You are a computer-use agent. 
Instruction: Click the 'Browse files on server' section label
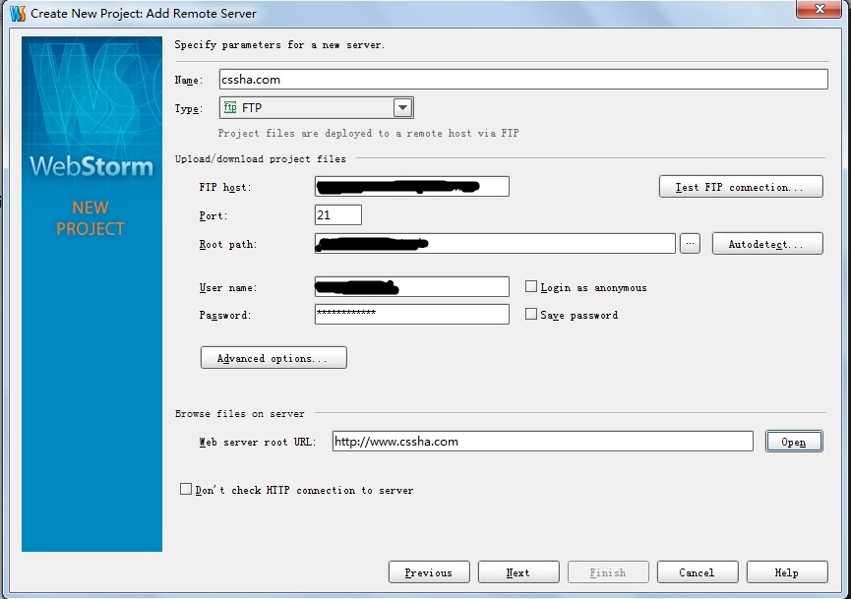point(239,414)
